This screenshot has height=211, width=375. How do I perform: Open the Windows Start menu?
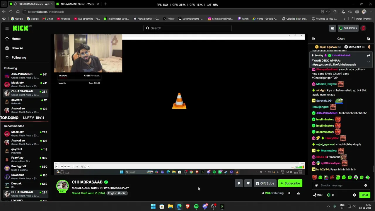[153, 206]
